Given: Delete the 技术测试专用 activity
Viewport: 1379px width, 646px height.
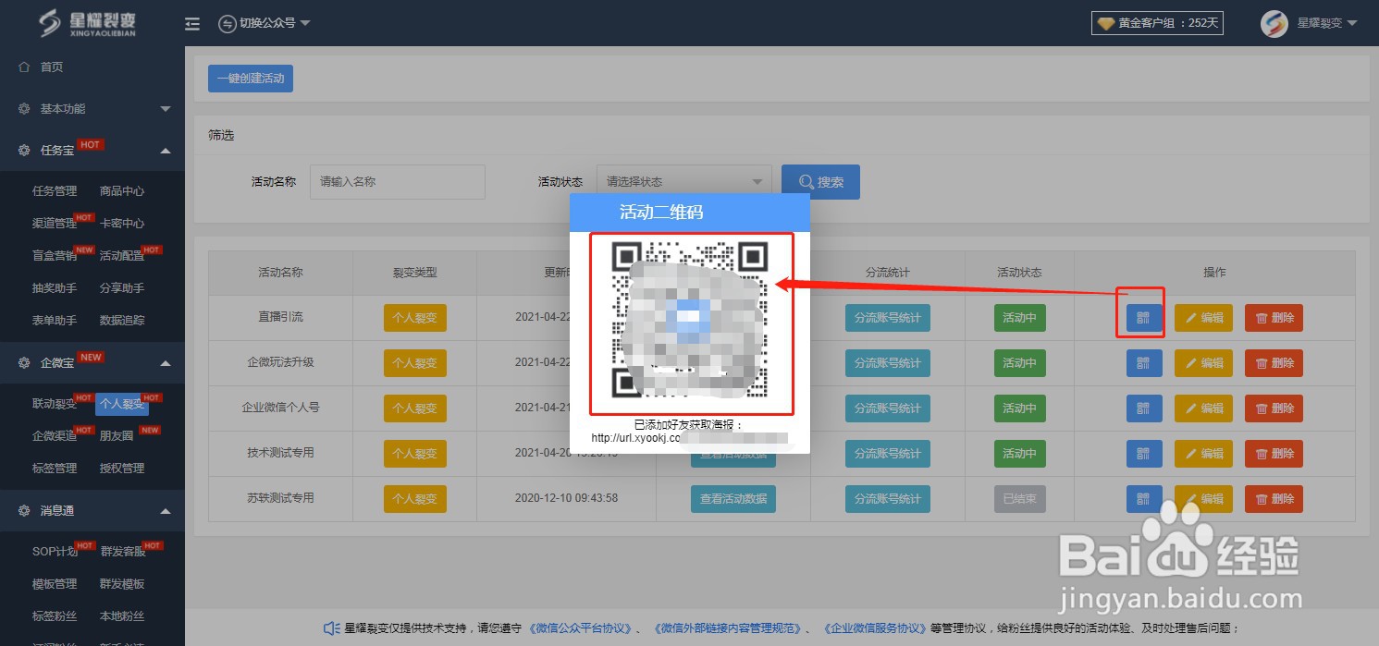Looking at the screenshot, I should coord(1274,454).
